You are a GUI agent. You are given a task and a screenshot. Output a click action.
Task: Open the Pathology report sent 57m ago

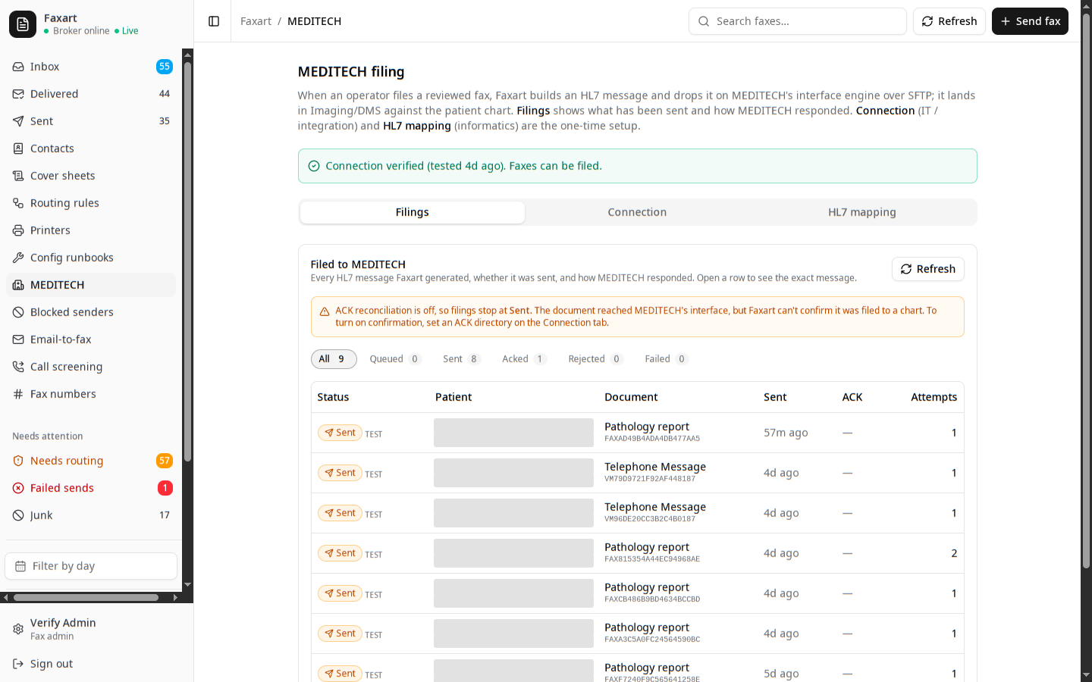(x=637, y=433)
